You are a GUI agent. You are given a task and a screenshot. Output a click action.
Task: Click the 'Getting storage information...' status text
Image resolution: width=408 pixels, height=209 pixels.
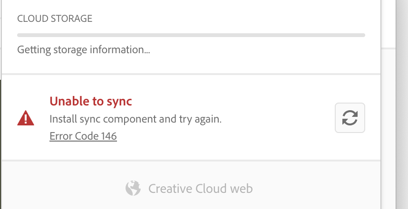84,49
